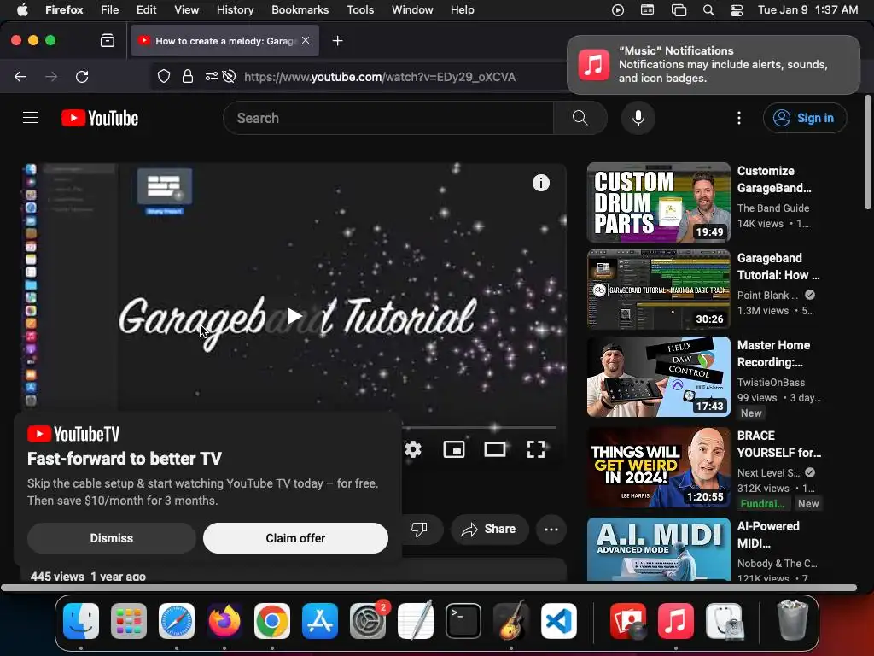
Task: Open Safari from the Dock
Action: [177, 621]
